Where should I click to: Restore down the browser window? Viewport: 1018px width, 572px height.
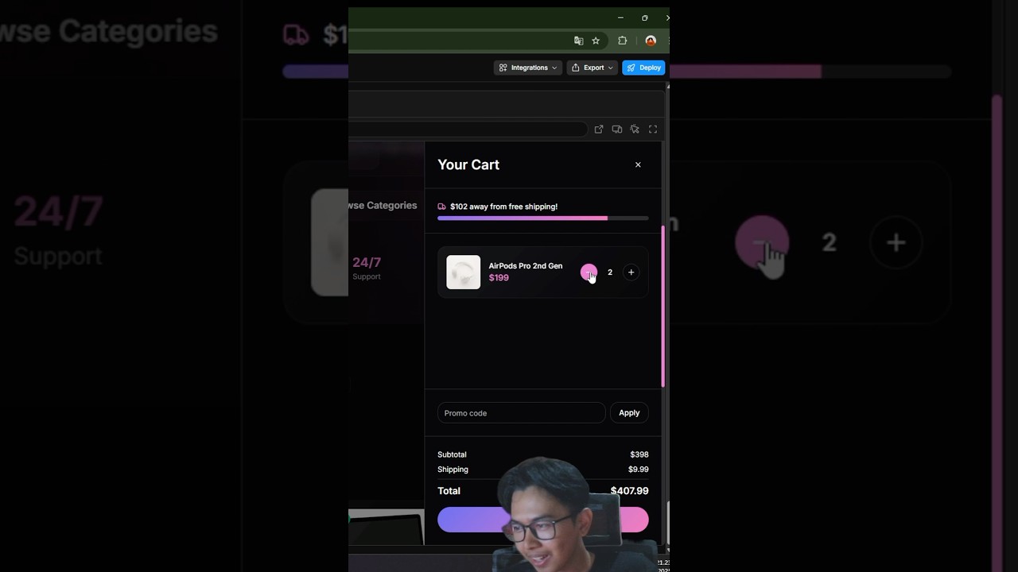(644, 17)
